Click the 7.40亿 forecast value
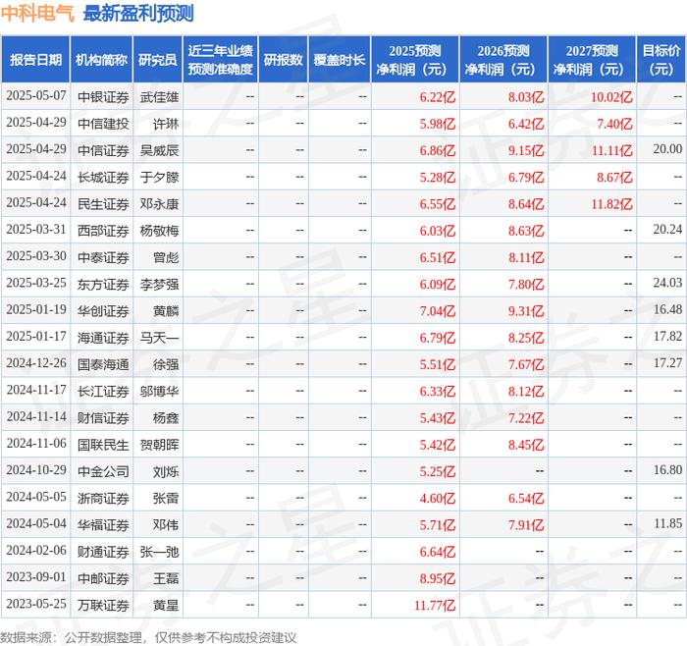This screenshot has height=646, width=687. coord(614,124)
